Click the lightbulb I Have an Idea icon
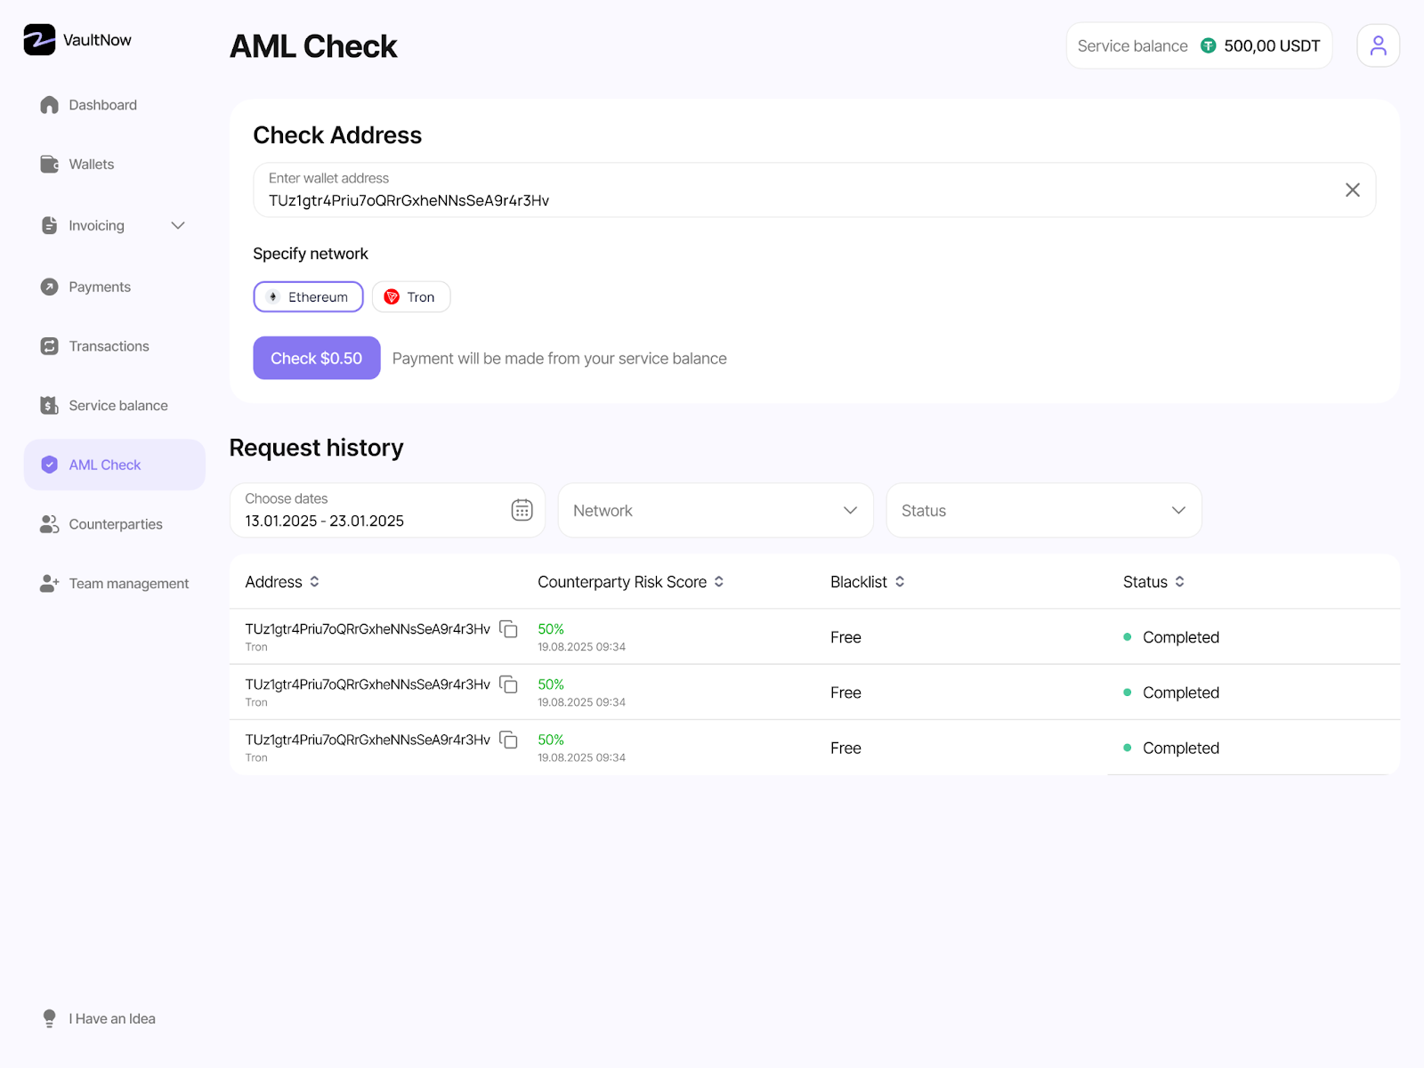This screenshot has width=1424, height=1068. pyautogui.click(x=50, y=1018)
